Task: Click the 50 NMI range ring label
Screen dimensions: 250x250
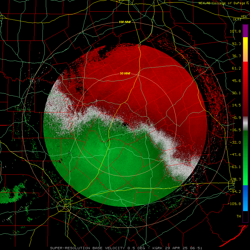Action: tap(125, 73)
